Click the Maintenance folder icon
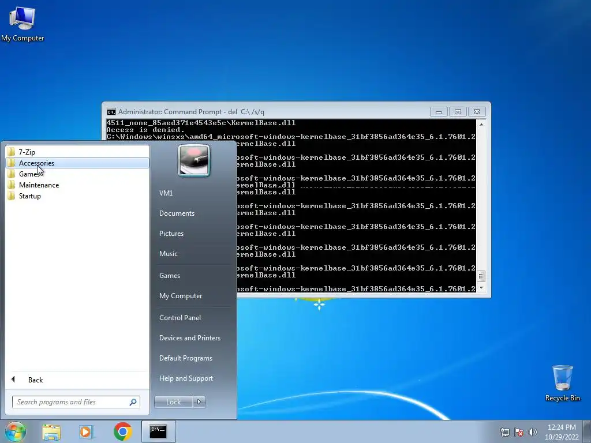The height and width of the screenshot is (443, 591). (12, 185)
